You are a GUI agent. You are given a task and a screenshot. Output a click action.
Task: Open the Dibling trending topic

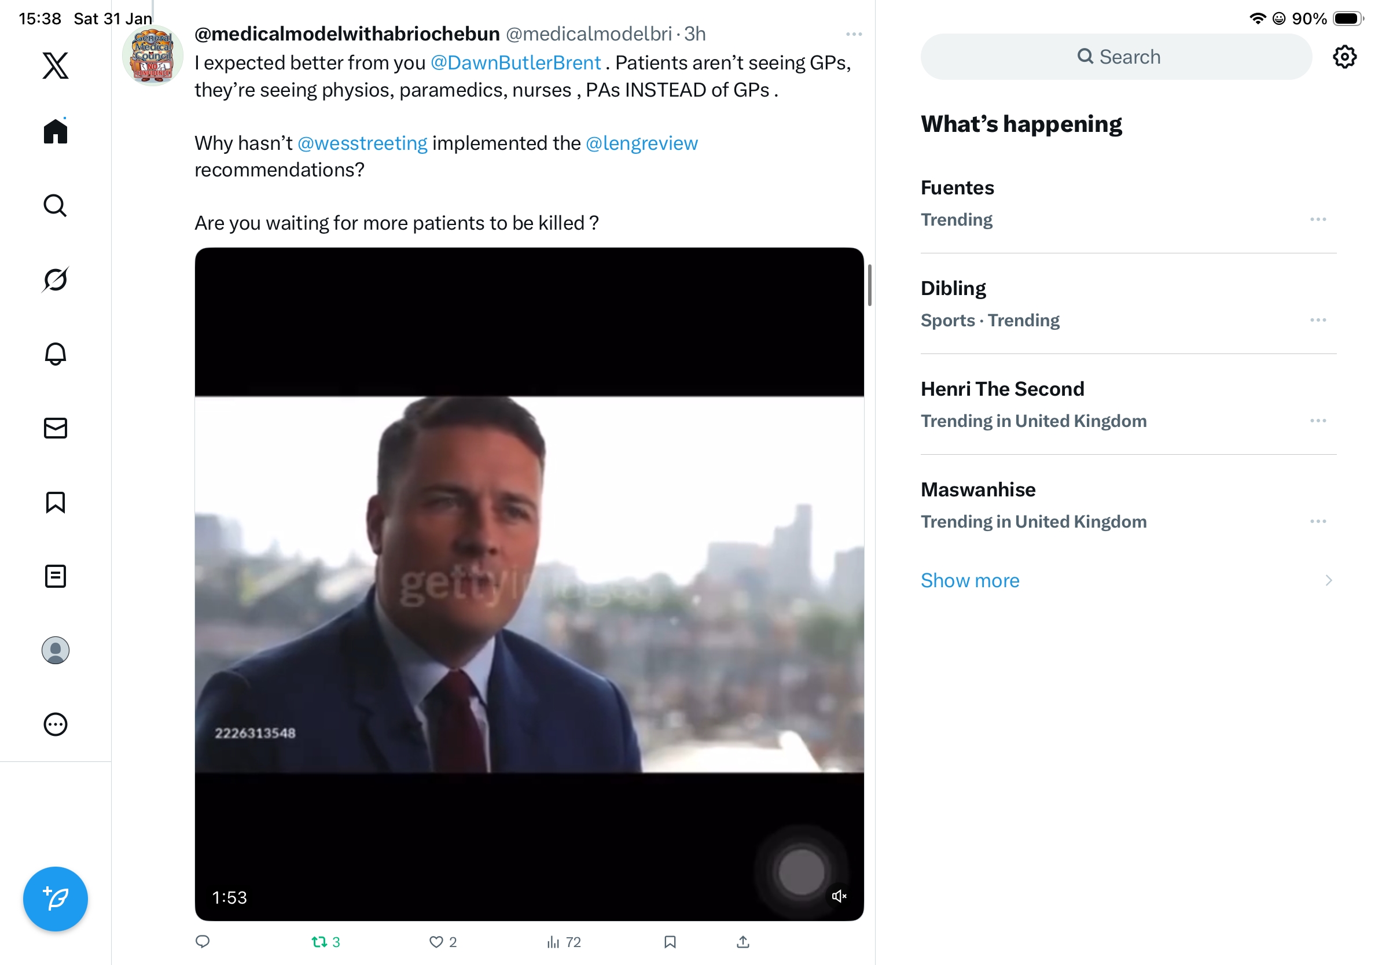(953, 289)
